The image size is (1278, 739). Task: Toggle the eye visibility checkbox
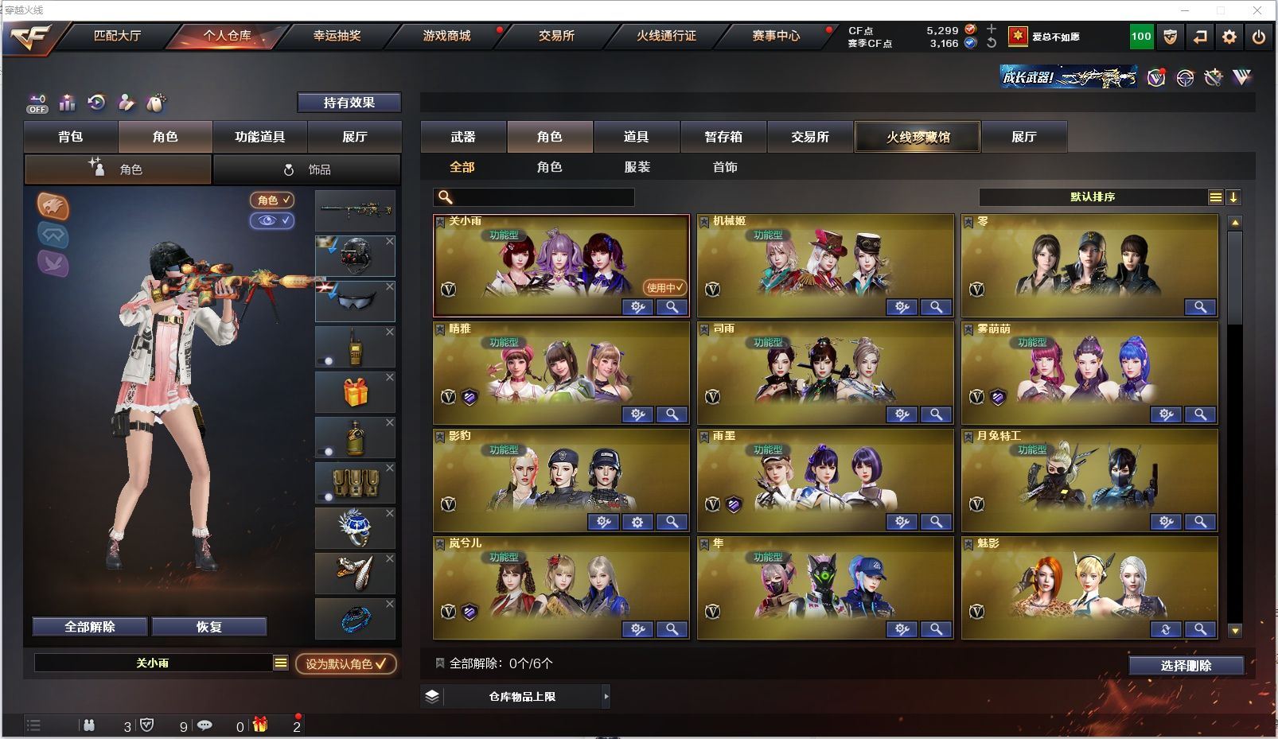(272, 220)
